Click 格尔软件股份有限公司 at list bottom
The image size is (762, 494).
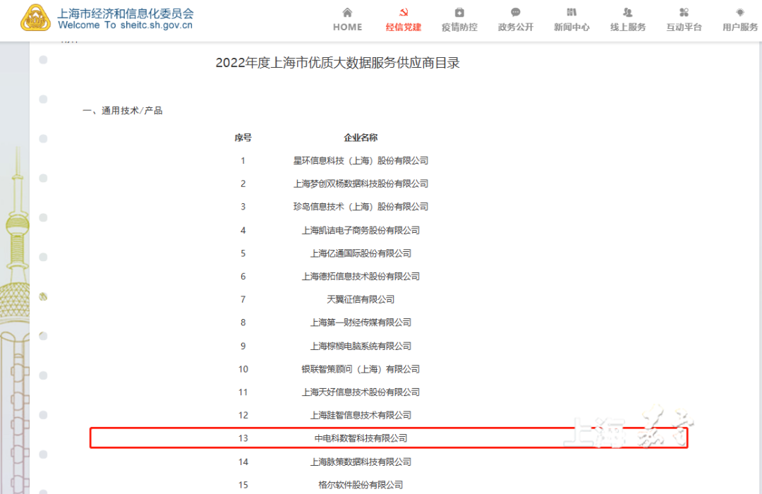362,485
